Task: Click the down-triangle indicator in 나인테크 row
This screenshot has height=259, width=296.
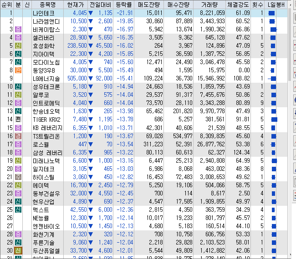Action: (91, 13)
